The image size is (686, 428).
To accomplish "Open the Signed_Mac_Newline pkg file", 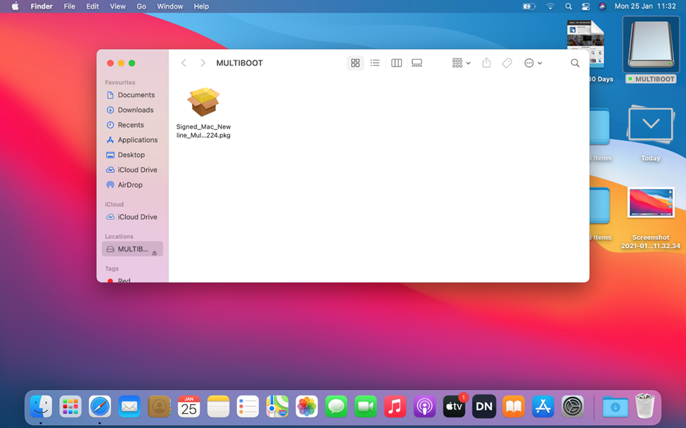I will (x=203, y=103).
